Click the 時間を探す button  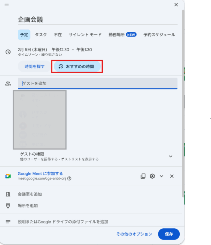[x=34, y=67]
